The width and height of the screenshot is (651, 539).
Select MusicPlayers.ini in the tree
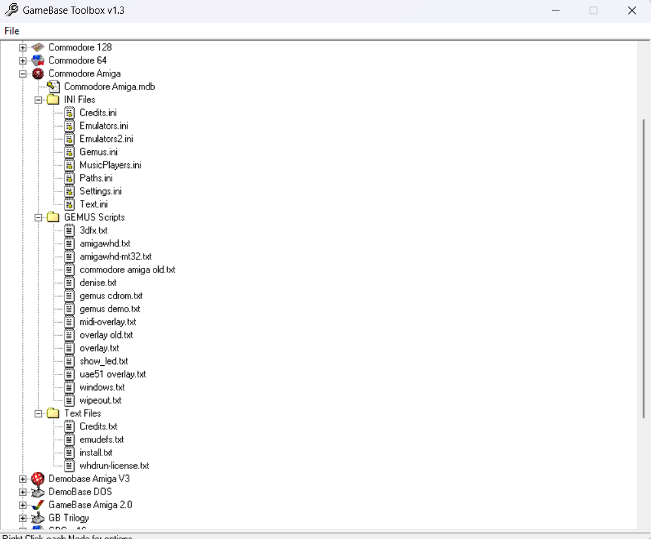click(110, 165)
